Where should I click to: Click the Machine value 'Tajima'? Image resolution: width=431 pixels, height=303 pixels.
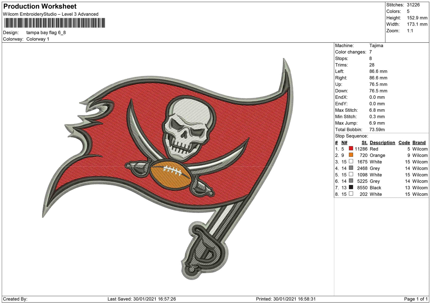376,46
